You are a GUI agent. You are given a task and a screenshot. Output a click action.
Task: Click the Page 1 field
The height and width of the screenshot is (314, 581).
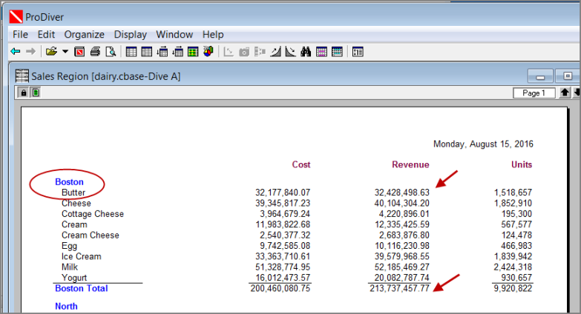pos(534,93)
